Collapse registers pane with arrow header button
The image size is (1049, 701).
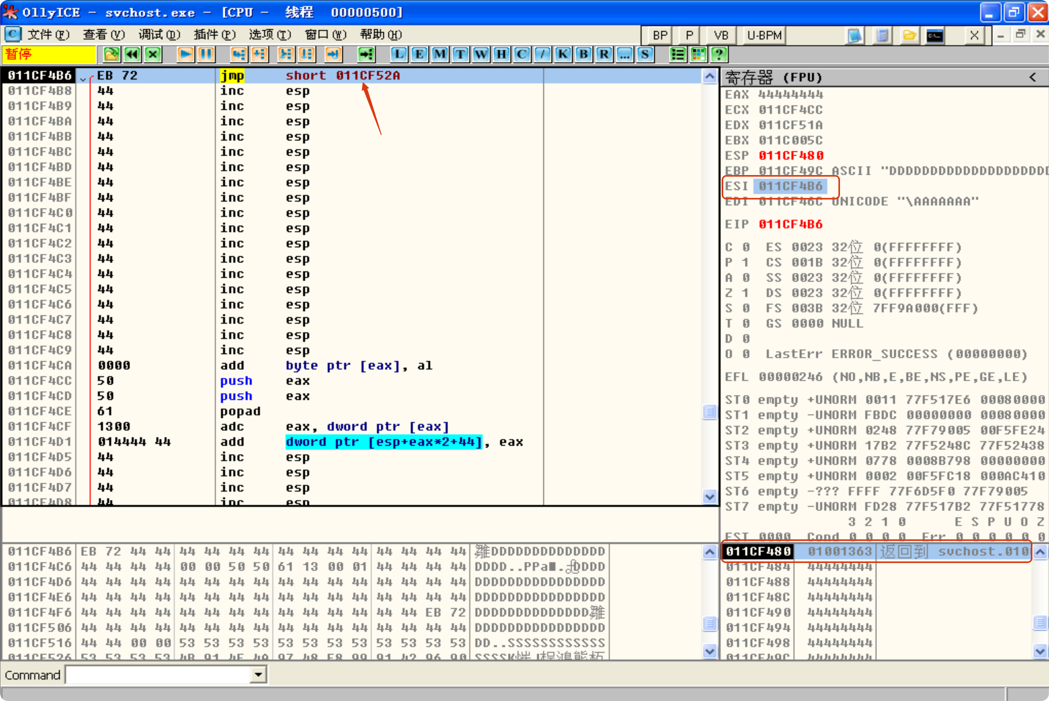coord(1032,77)
